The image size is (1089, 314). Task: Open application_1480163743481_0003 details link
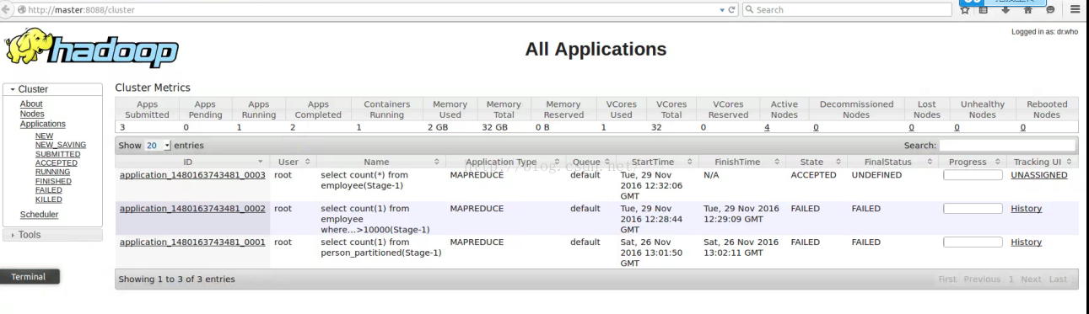tap(192, 175)
